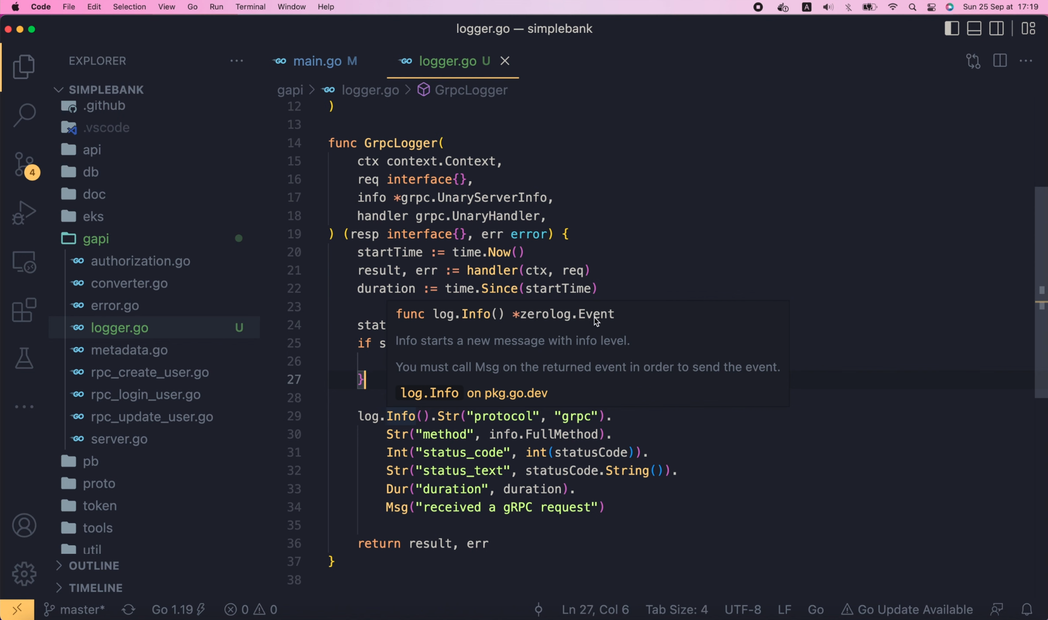This screenshot has width=1048, height=620.
Task: Click the Wi-Fi icon in menu bar
Action: click(893, 7)
